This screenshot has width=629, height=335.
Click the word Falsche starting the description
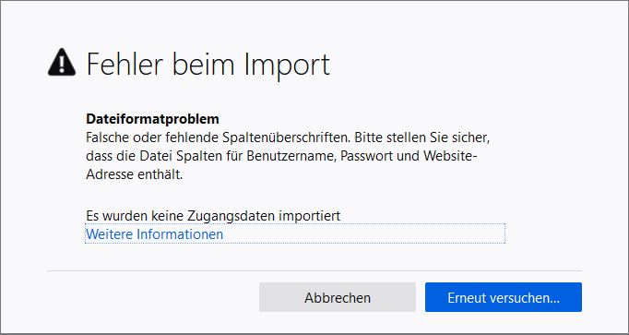coord(109,138)
